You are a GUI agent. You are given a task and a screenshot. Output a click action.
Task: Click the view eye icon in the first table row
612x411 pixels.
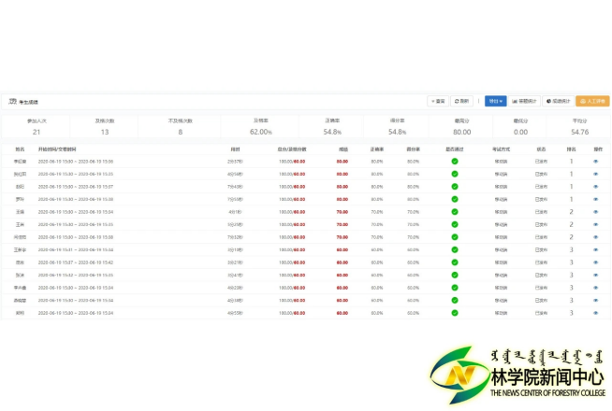pyautogui.click(x=597, y=161)
